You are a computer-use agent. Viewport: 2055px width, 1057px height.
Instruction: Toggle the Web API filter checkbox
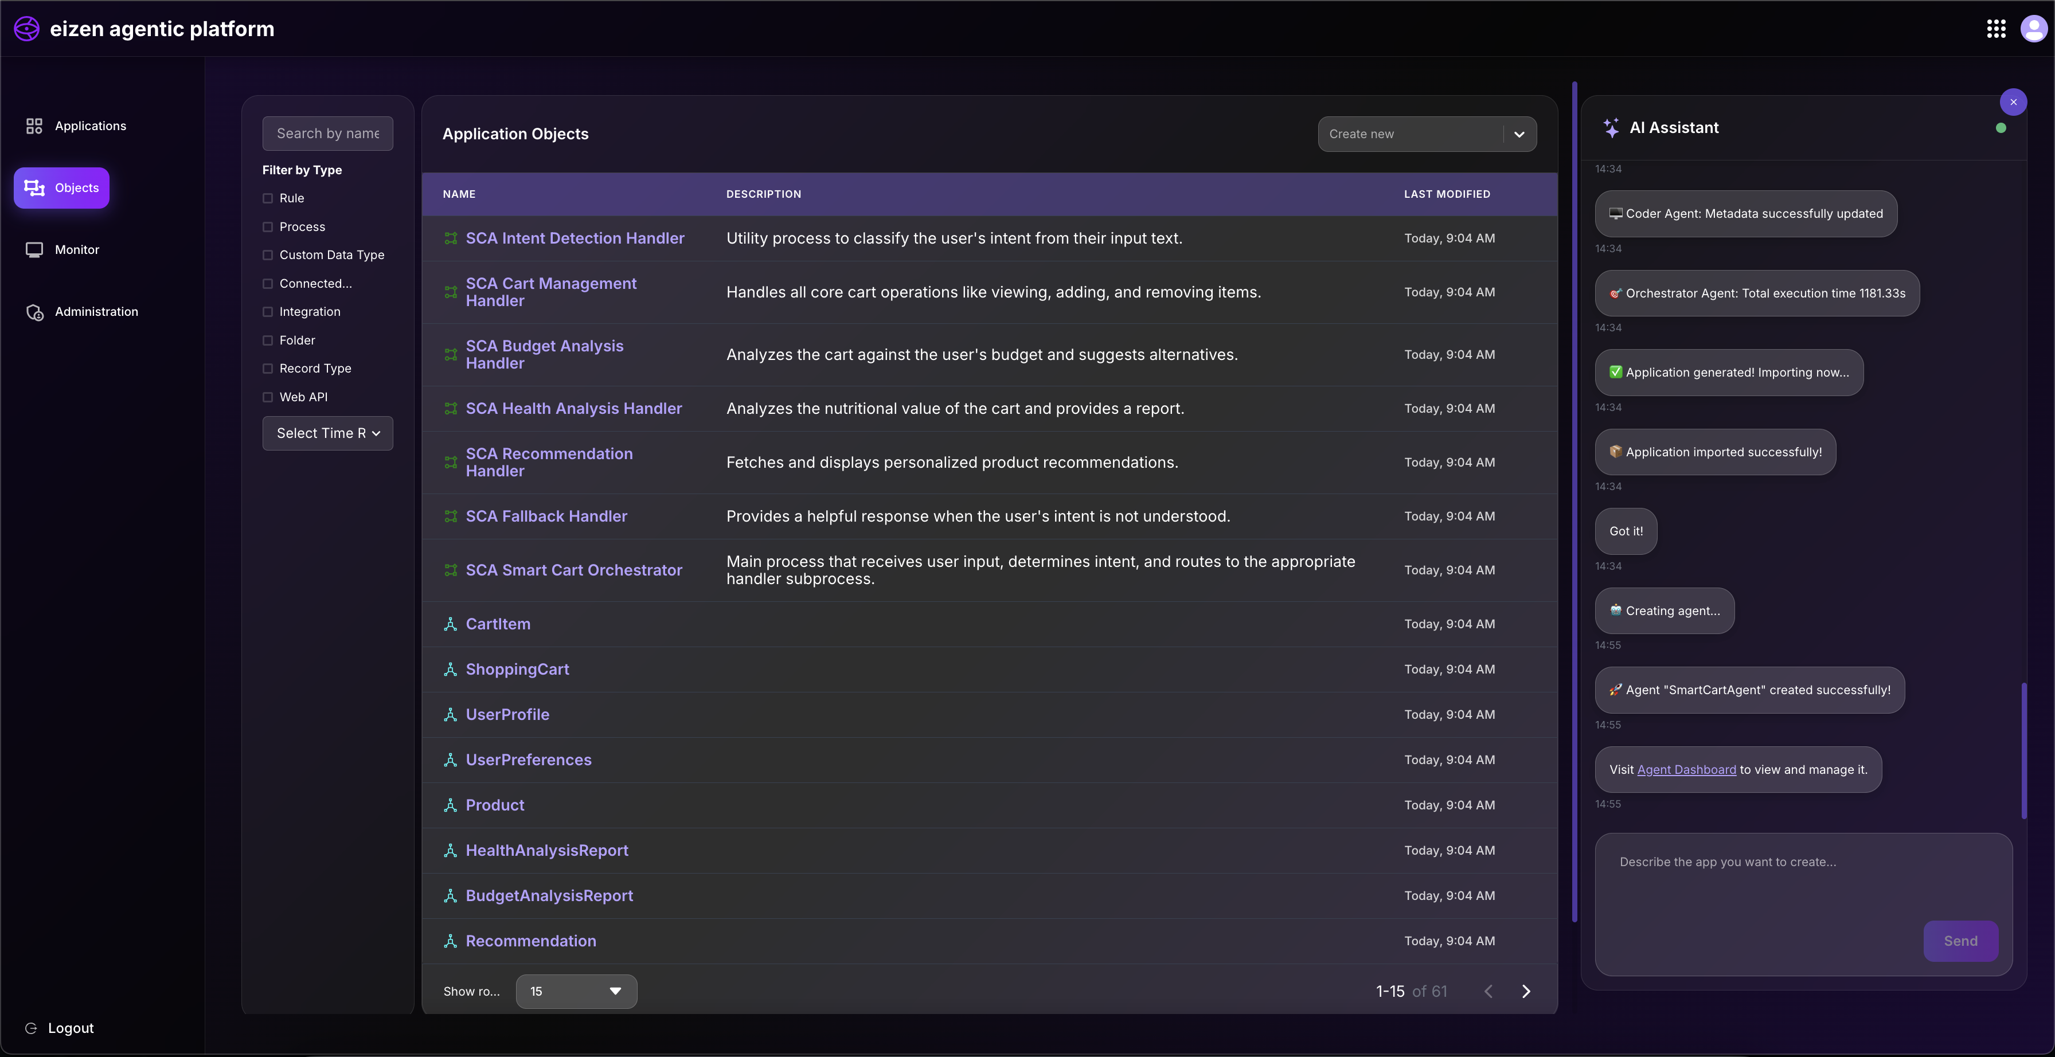[x=268, y=397]
